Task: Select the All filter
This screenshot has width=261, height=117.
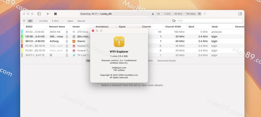Action: (30, 21)
